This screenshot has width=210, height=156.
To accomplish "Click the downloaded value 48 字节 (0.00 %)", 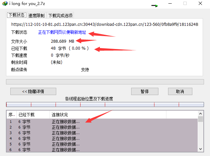I will (70, 48).
